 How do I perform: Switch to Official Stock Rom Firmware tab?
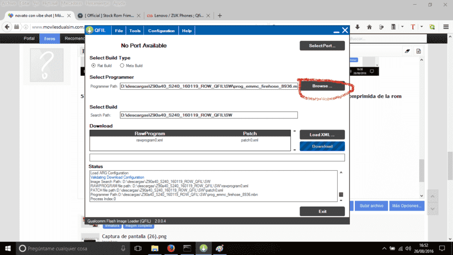109,16
